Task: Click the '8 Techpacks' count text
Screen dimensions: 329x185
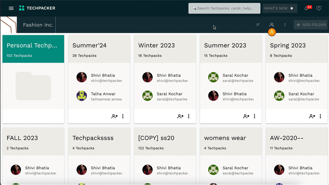Action: 281,55
